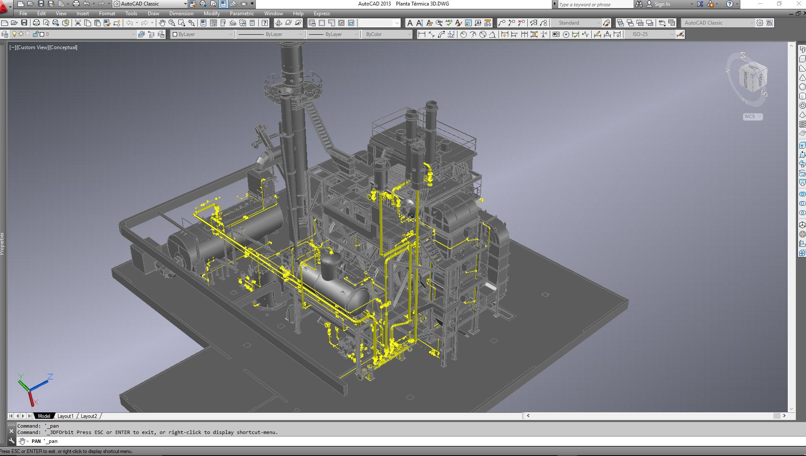Screen dimensions: 806x456
Task: Click the WCS coordinate system button
Action: 753,116
